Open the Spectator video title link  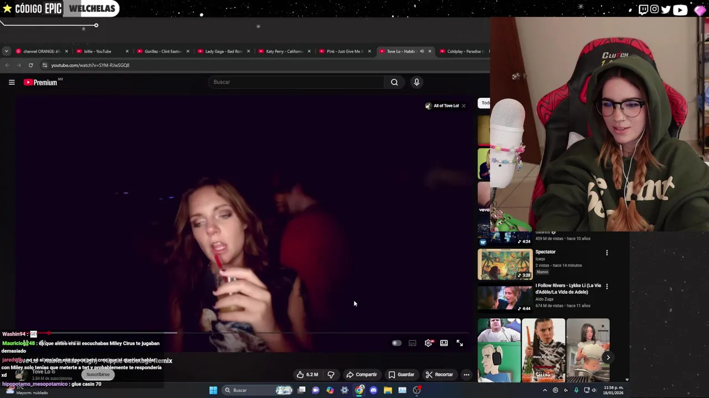click(546, 252)
